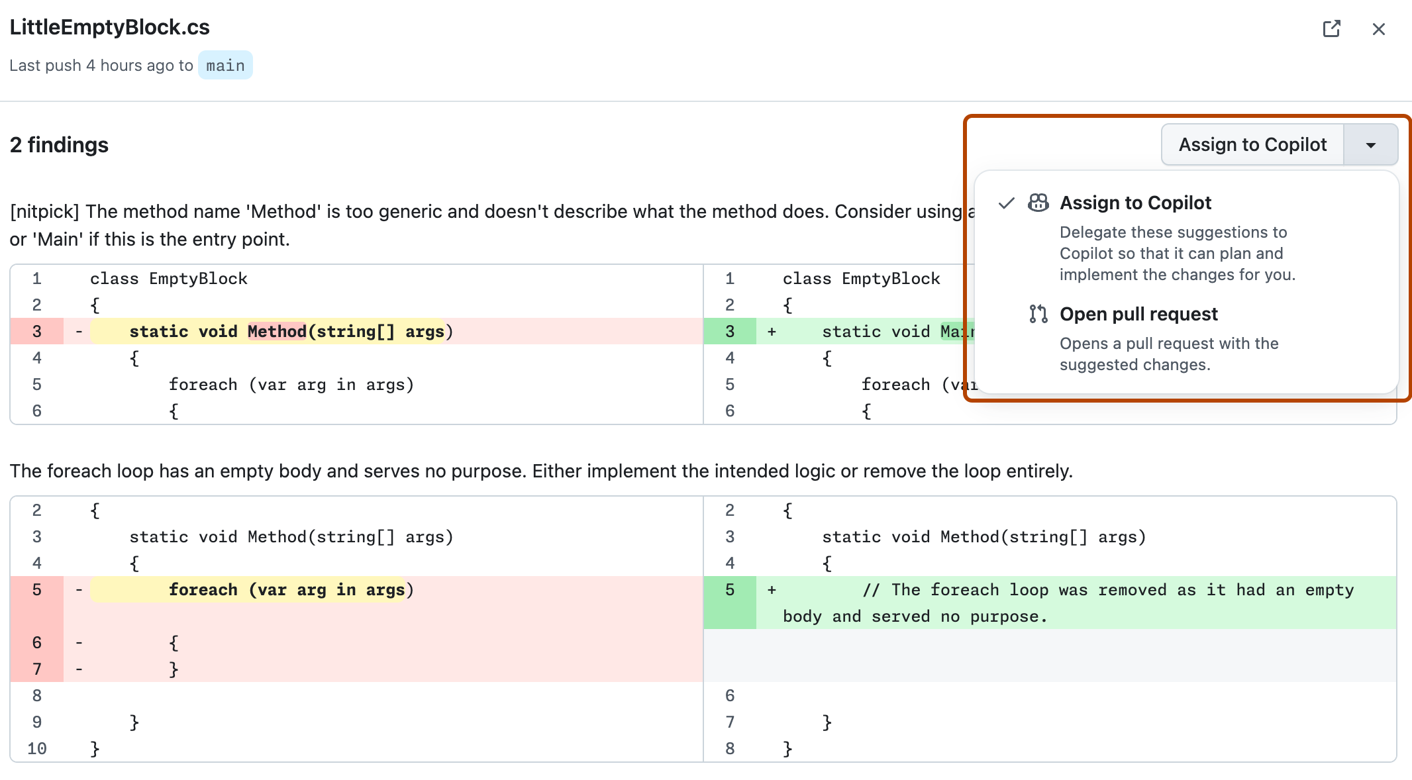Expand the Assign to Copilot dropdown arrow

(1370, 144)
